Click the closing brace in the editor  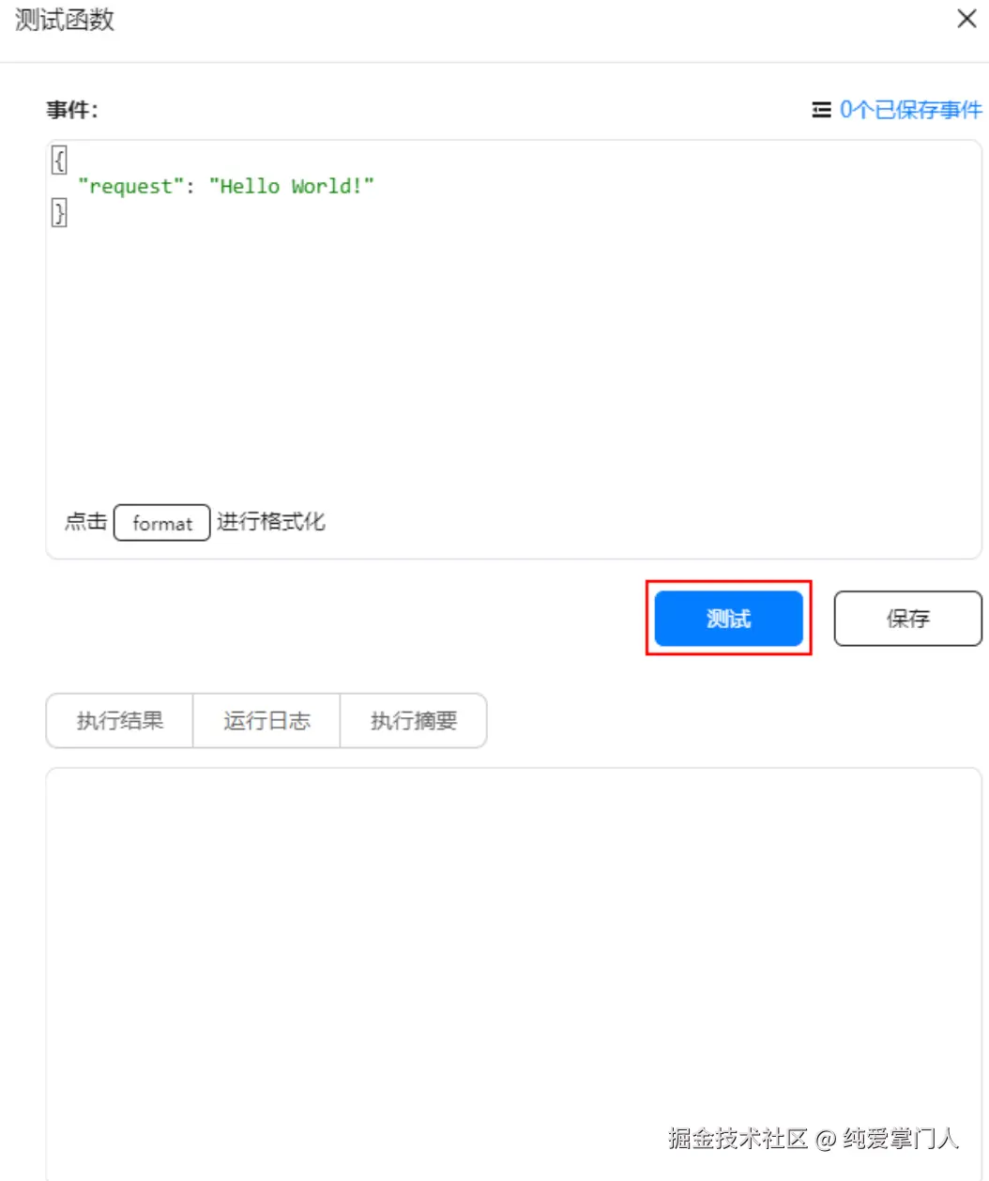(59, 213)
